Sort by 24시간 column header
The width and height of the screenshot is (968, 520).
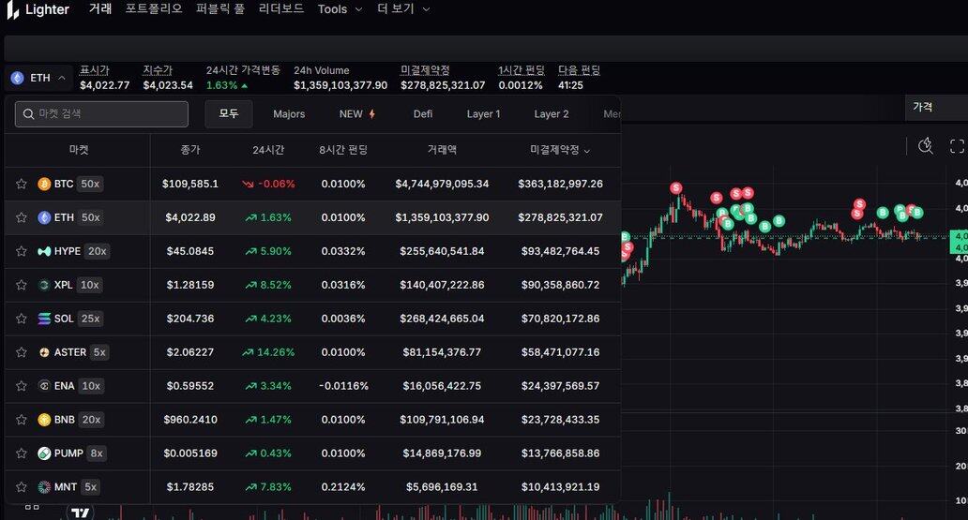[x=268, y=150]
